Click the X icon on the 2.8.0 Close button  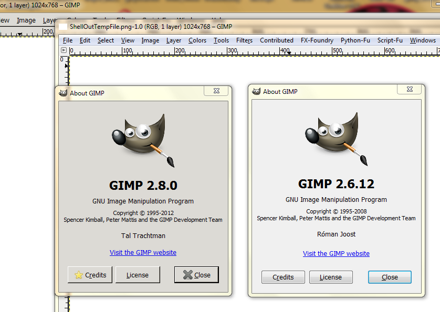tap(188, 275)
